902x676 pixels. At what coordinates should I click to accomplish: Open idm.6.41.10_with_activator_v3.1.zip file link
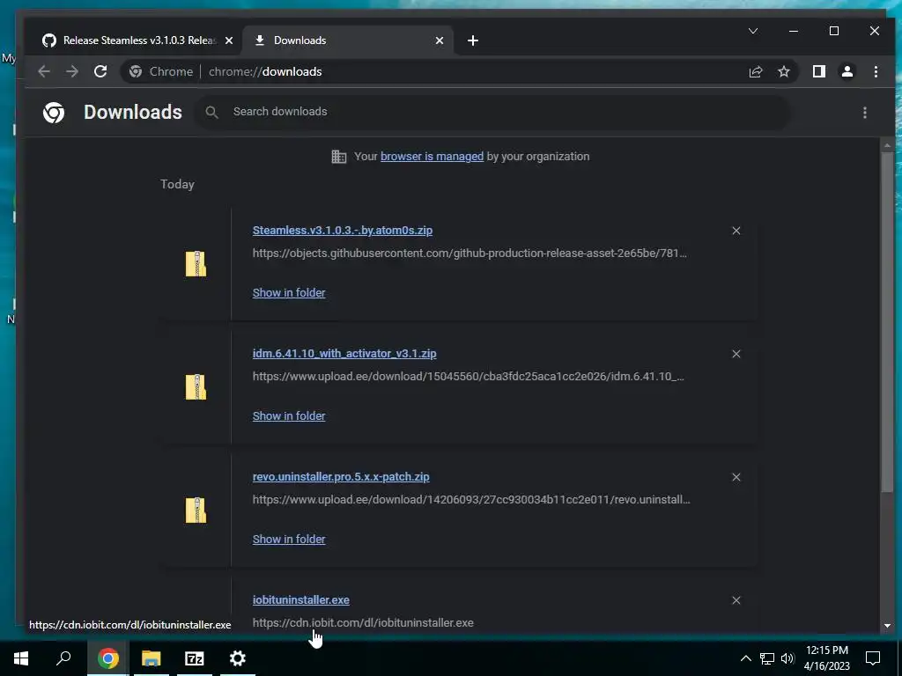(x=344, y=354)
